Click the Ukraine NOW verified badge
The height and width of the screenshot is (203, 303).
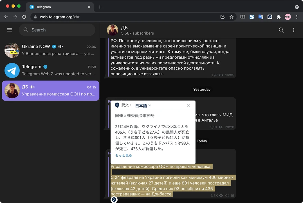coord(54,46)
